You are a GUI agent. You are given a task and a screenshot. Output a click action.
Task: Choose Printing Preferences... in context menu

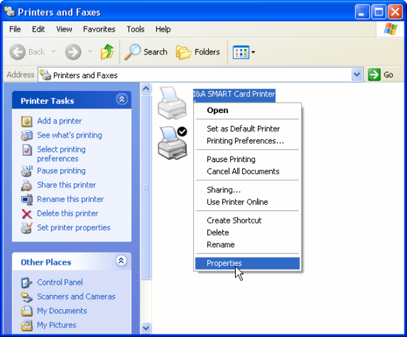247,141
